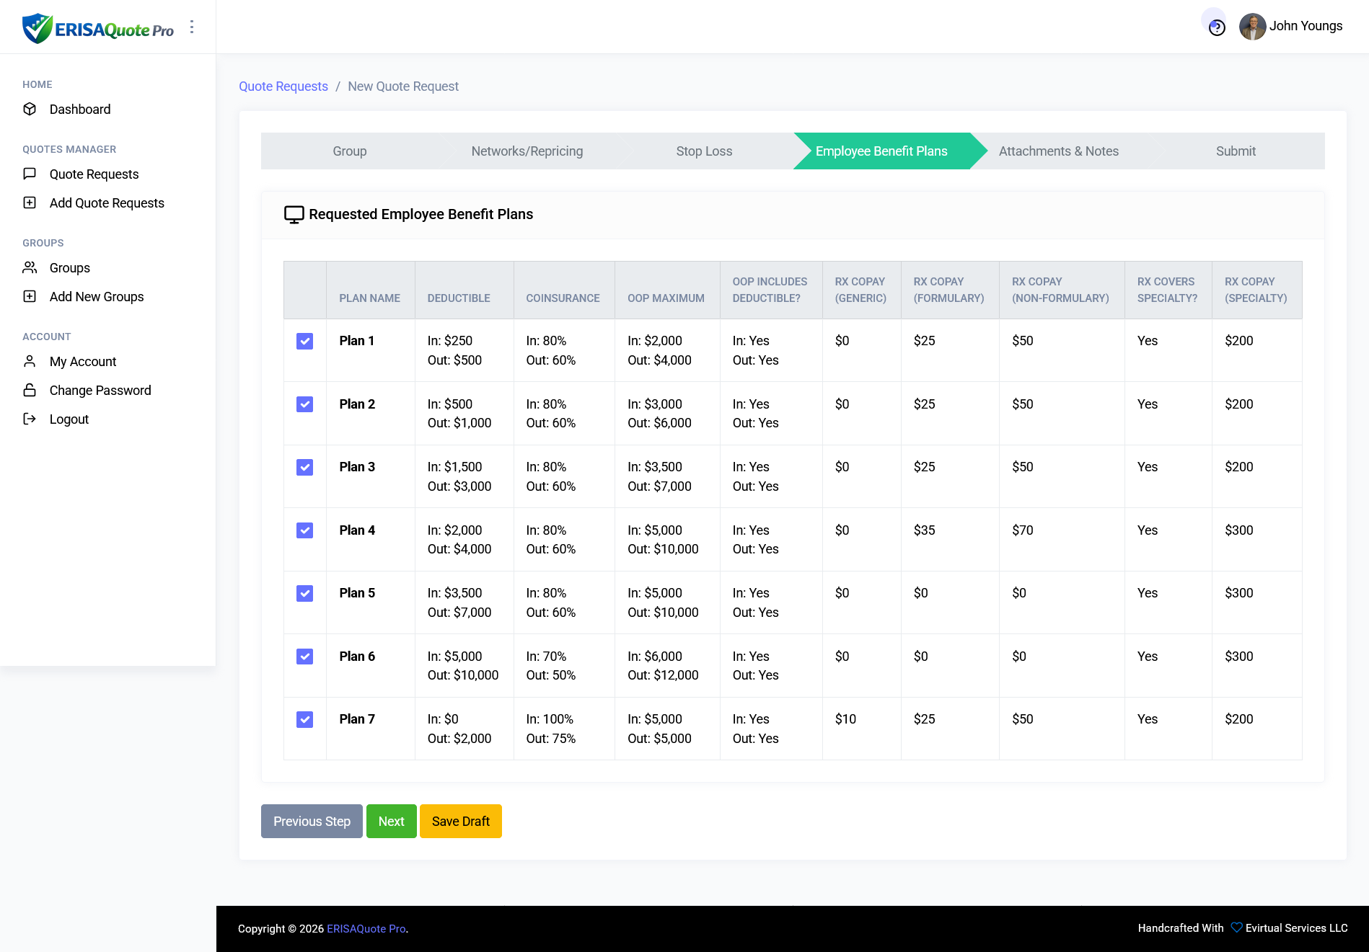Viewport: 1369px width, 952px height.
Task: Open the help question mark icon
Action: [1217, 27]
